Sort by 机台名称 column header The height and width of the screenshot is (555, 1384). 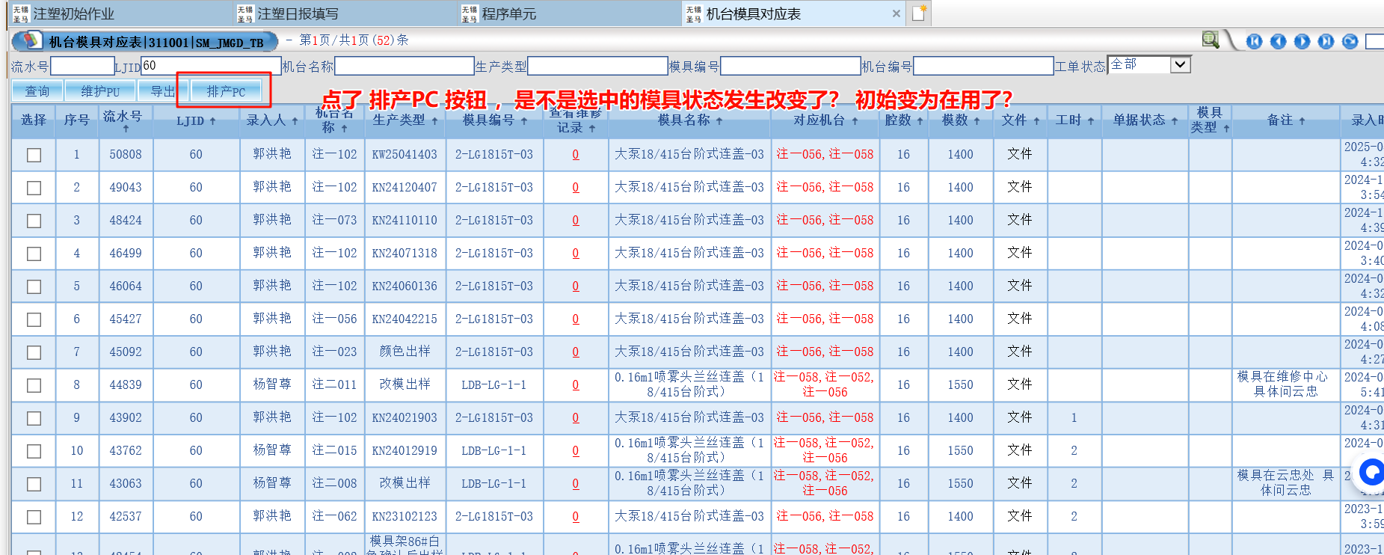pyautogui.click(x=334, y=120)
